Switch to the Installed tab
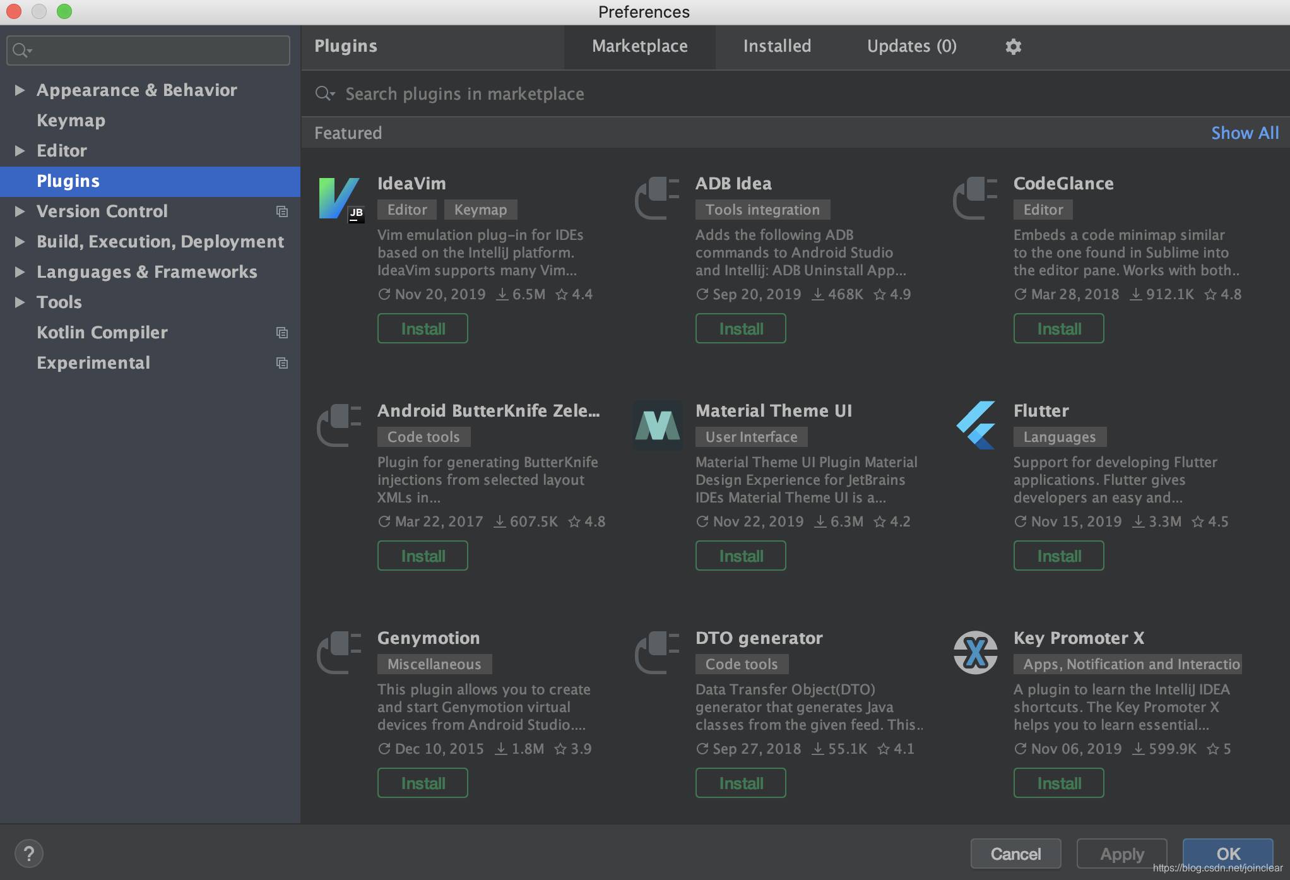 pos(777,47)
